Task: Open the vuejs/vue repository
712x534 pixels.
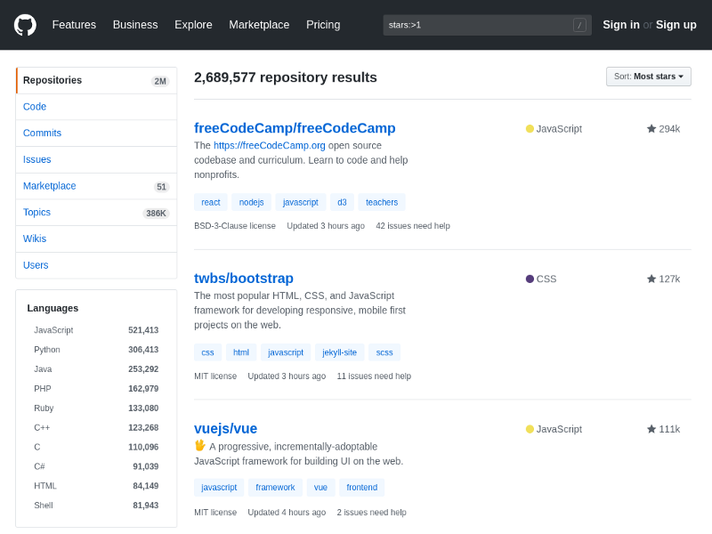Action: point(226,429)
